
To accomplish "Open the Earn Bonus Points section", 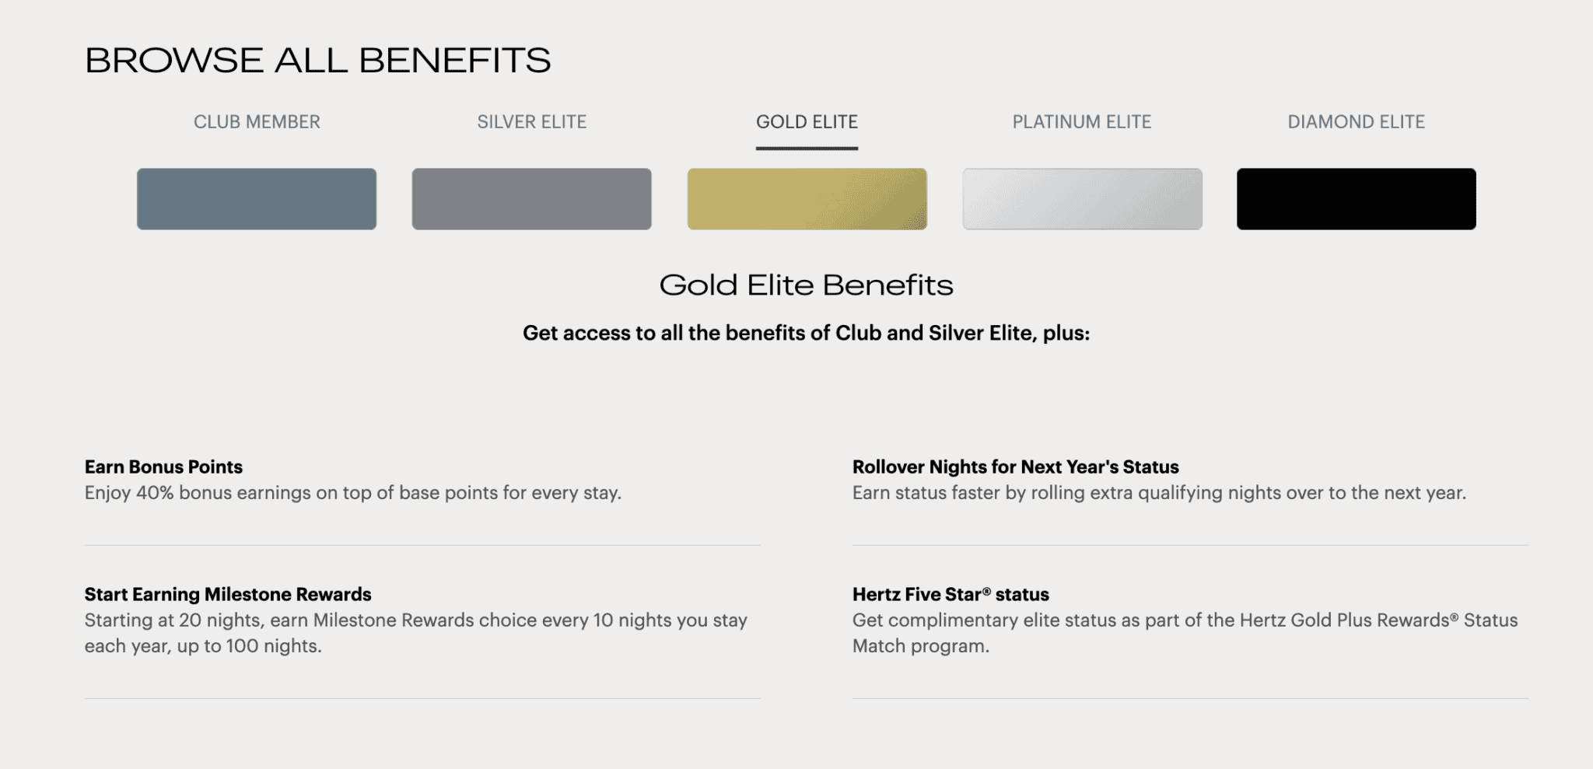I will point(163,467).
